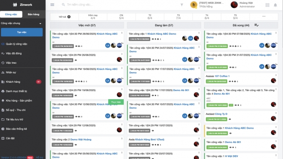Click the Kho hàng - Sản phẩm icon
This screenshot has width=283, height=159.
[x=3, y=101]
